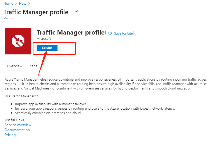Click the chevron after New breadcrumb

(29, 3)
